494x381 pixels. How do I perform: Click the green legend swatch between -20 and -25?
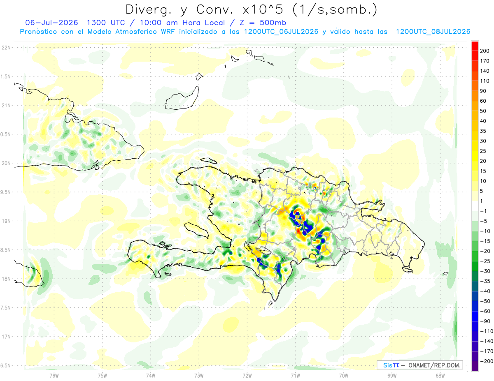coord(475,256)
